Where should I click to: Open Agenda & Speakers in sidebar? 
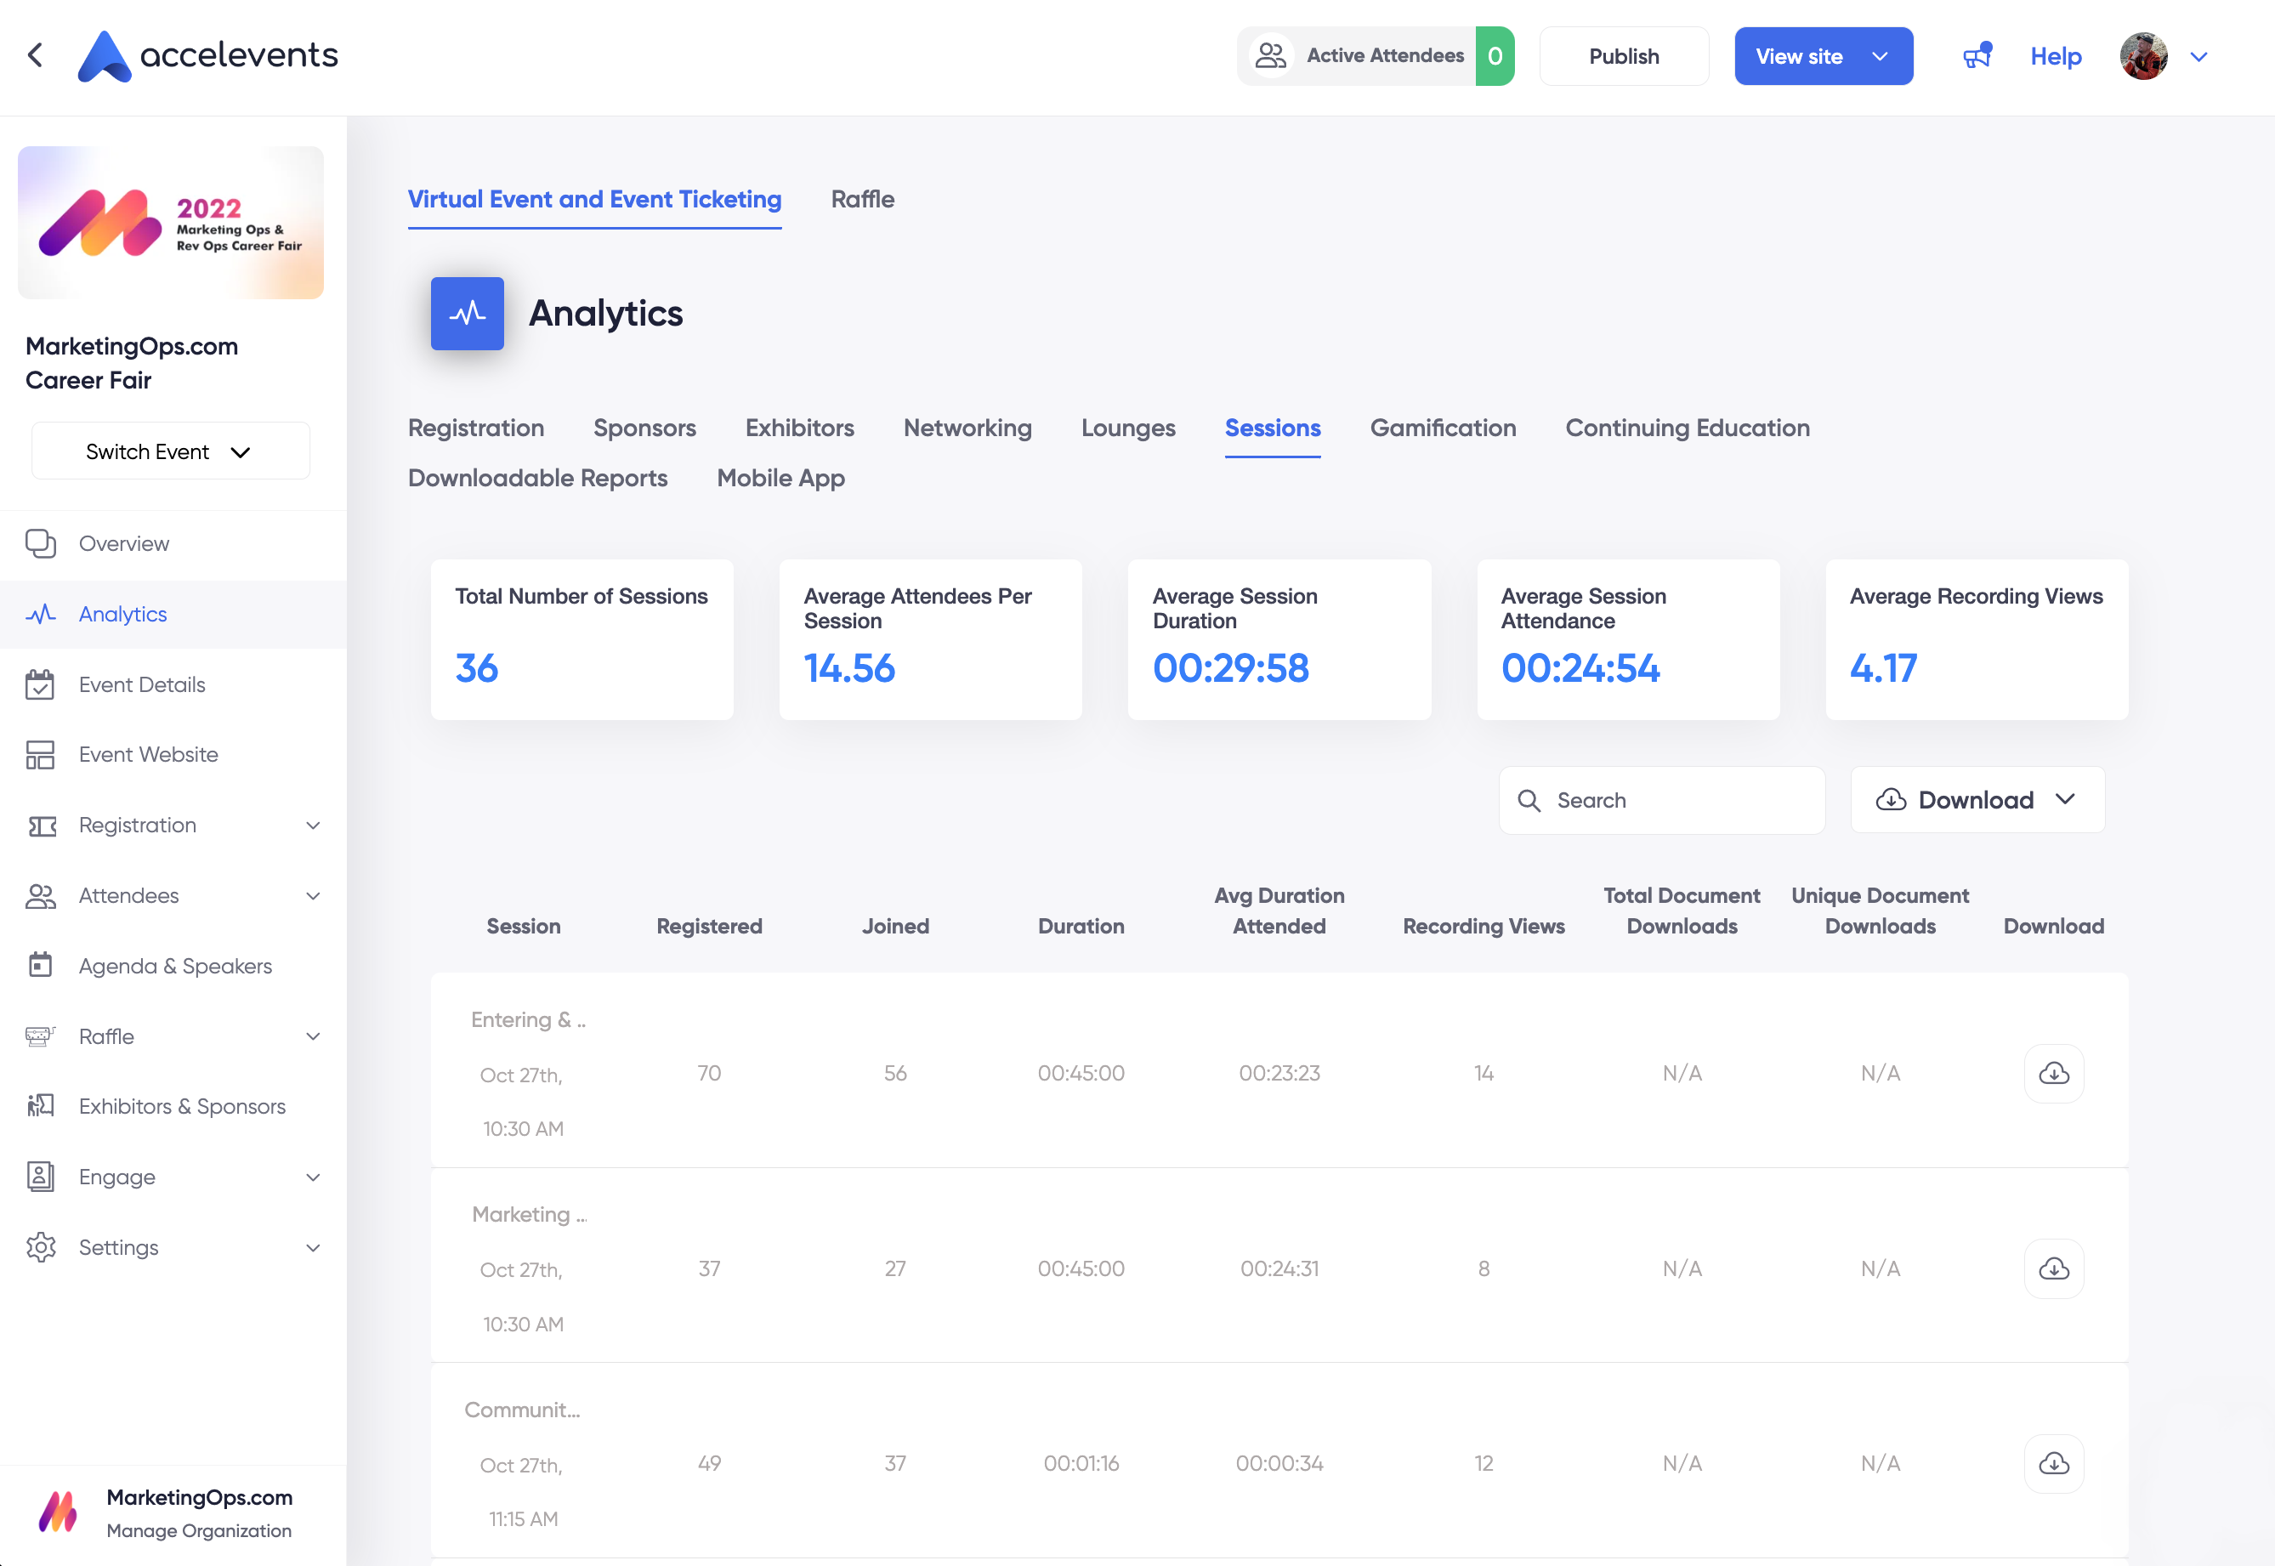(x=174, y=966)
